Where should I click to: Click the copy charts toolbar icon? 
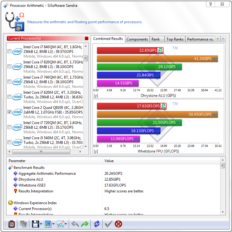[24, 224]
